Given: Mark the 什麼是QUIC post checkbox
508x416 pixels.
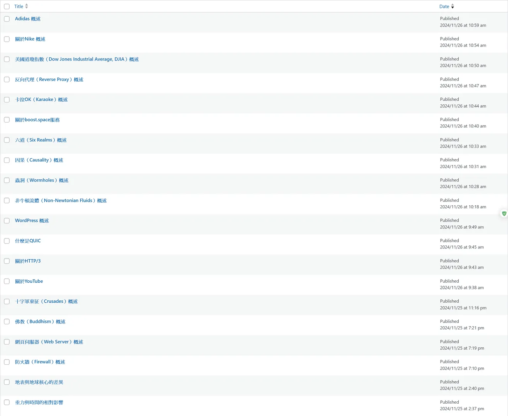Looking at the screenshot, I should (x=7, y=241).
